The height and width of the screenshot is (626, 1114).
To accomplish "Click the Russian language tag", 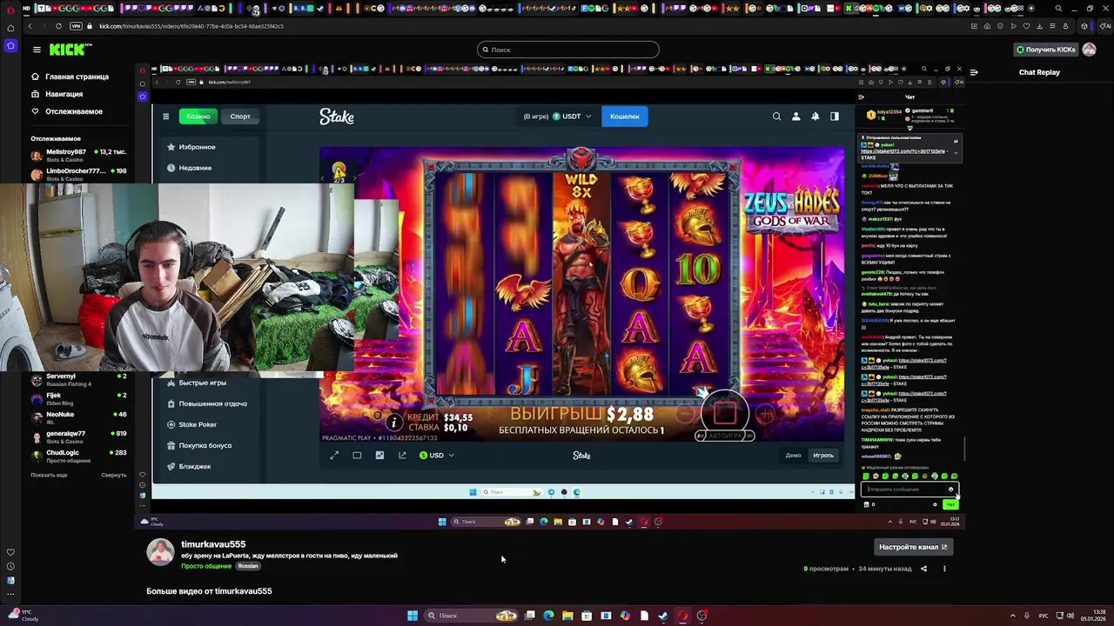I will point(248,566).
